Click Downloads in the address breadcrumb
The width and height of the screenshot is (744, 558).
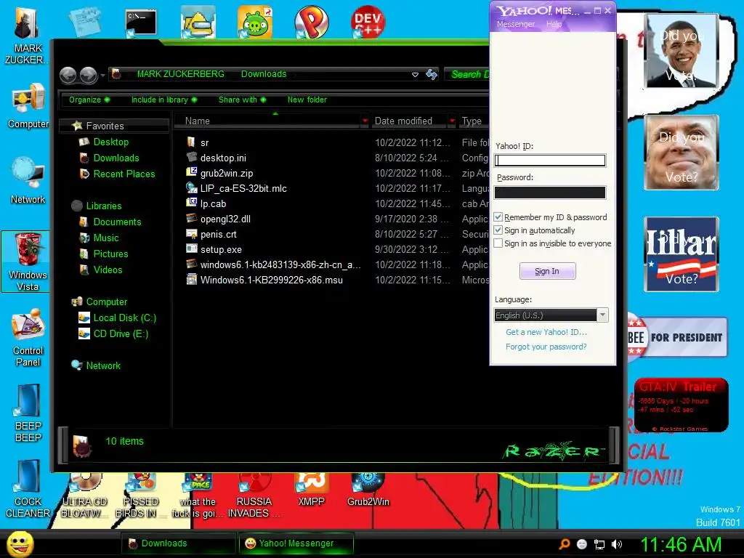click(x=264, y=74)
